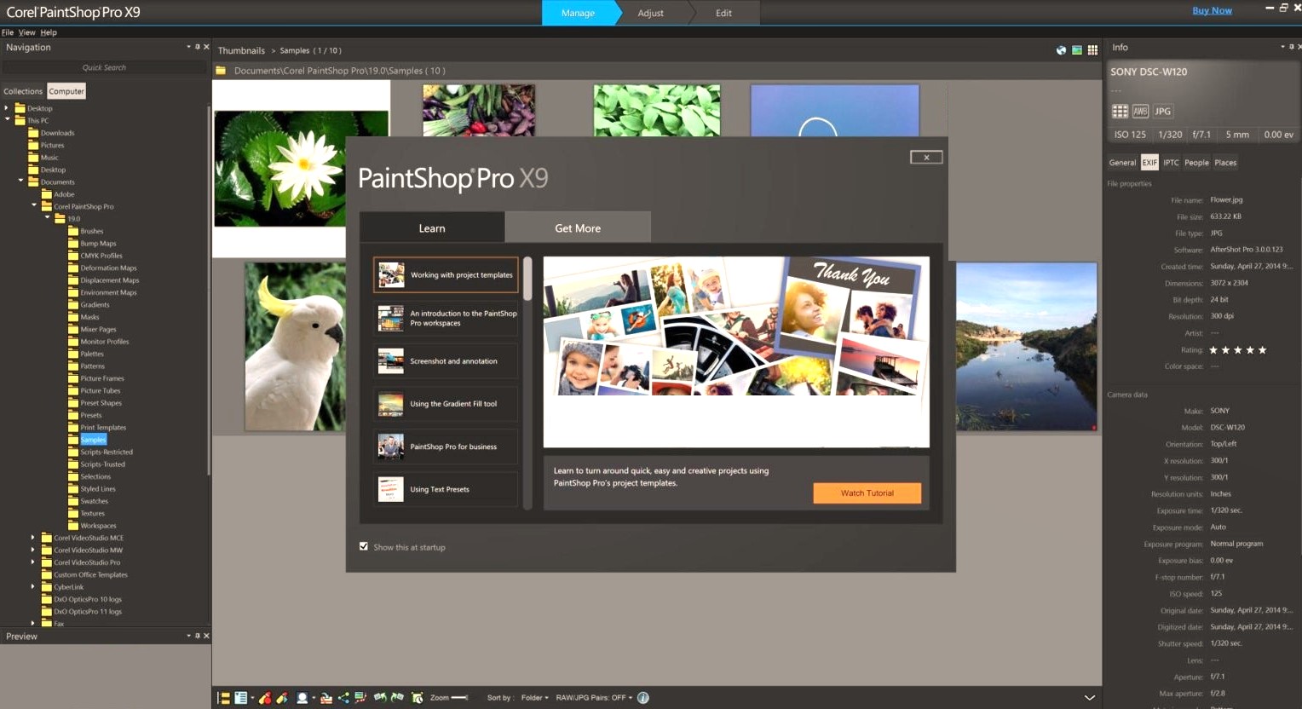Select the Collections tab in Navigation

click(x=23, y=91)
